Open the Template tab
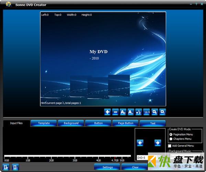 coord(44,123)
